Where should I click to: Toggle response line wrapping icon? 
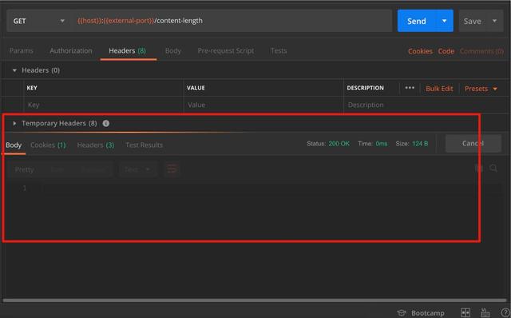tap(172, 169)
